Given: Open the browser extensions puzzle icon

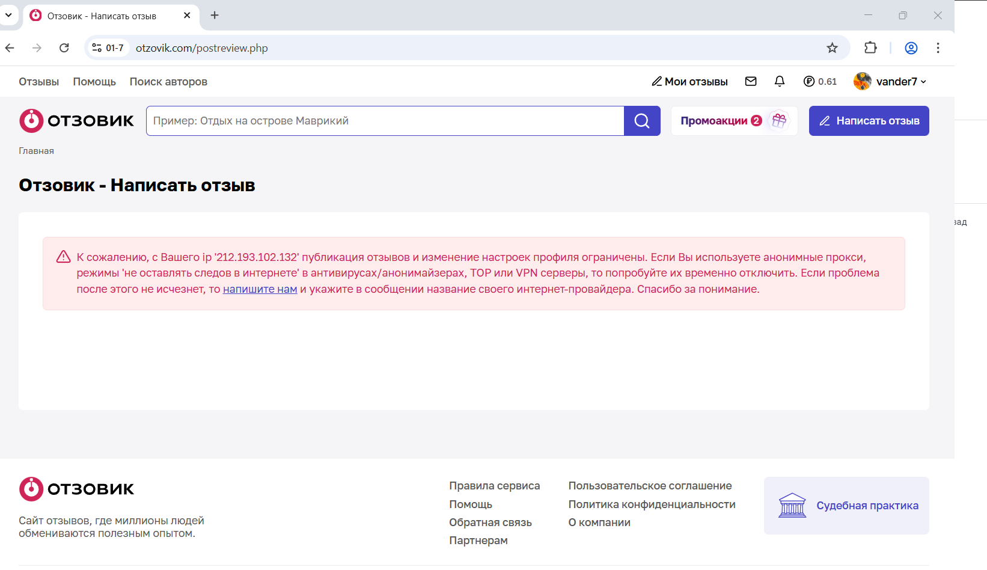Looking at the screenshot, I should [870, 48].
